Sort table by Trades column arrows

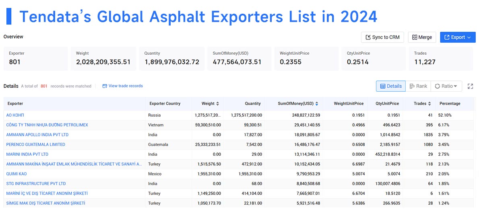coord(429,103)
